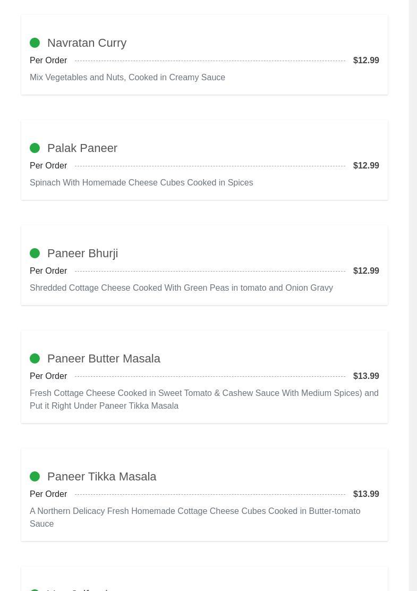
Task: Click the Spinach With Homemade Cheese description
Action: [141, 183]
